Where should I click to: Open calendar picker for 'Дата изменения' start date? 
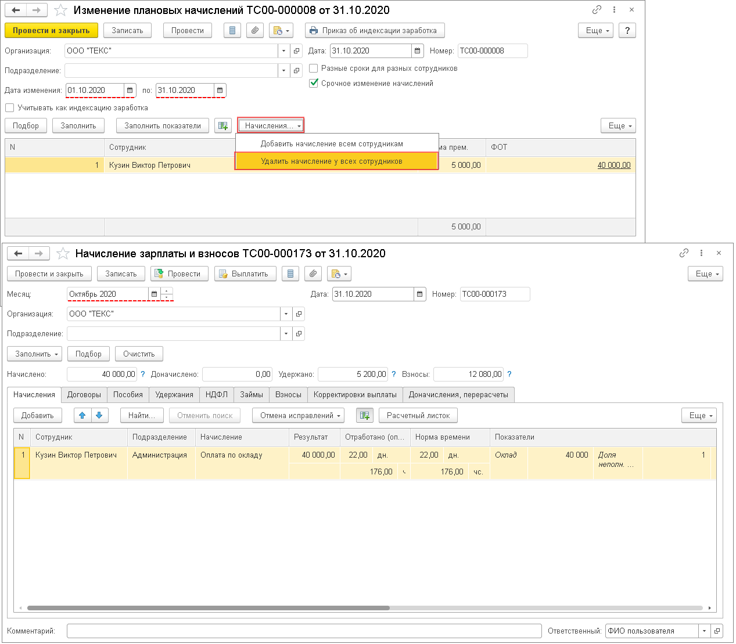point(130,91)
